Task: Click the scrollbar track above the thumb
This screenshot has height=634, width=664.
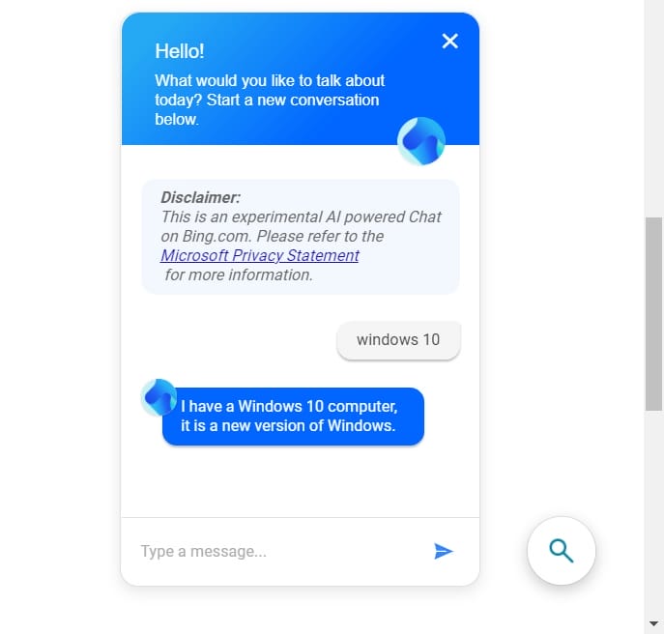Action: click(x=653, y=108)
